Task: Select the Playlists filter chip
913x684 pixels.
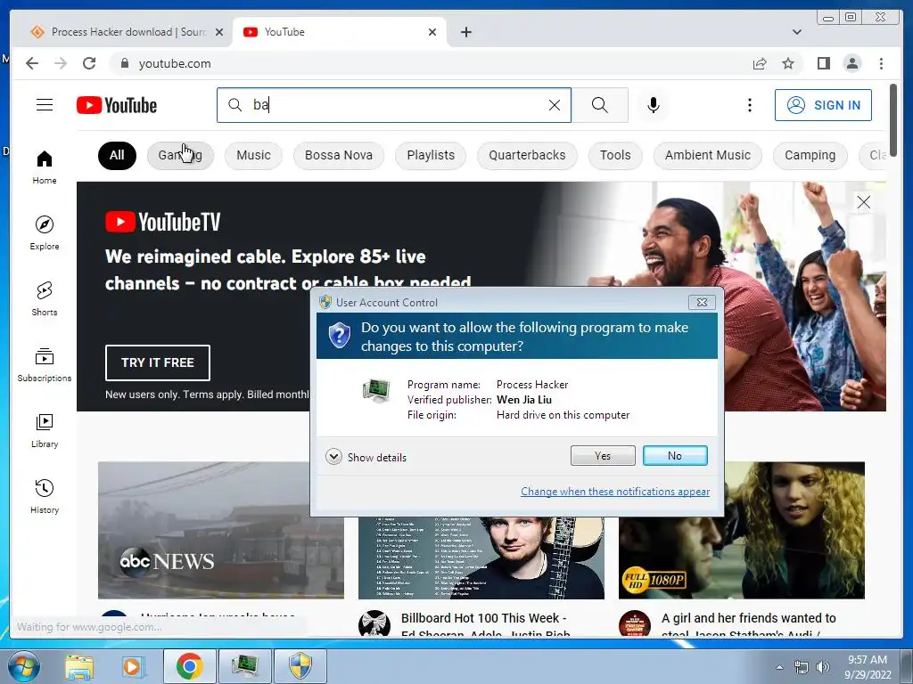Action: click(431, 155)
